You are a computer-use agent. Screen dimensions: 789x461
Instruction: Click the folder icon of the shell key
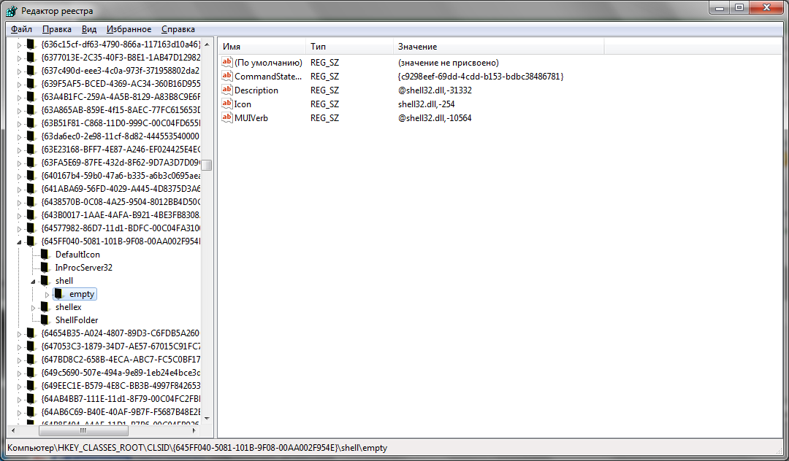45,280
